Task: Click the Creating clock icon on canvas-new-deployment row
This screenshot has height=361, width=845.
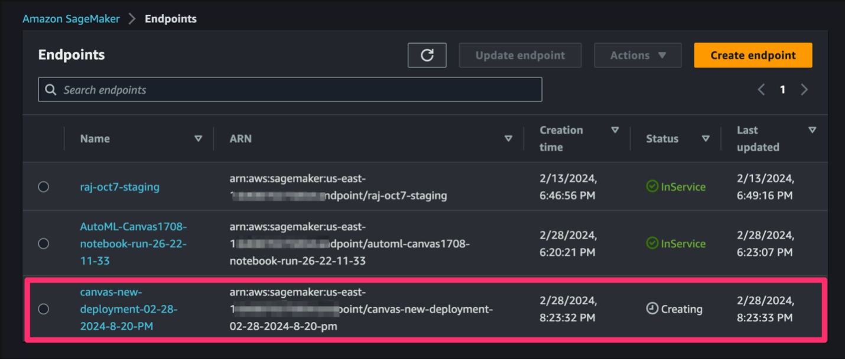Action: pos(652,308)
